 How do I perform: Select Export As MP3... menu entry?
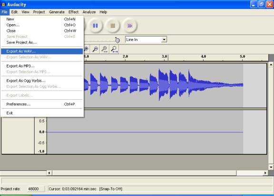[42, 66]
